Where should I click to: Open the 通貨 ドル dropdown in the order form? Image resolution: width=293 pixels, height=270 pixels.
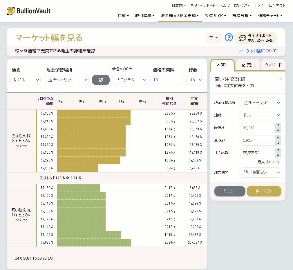(x=260, y=115)
